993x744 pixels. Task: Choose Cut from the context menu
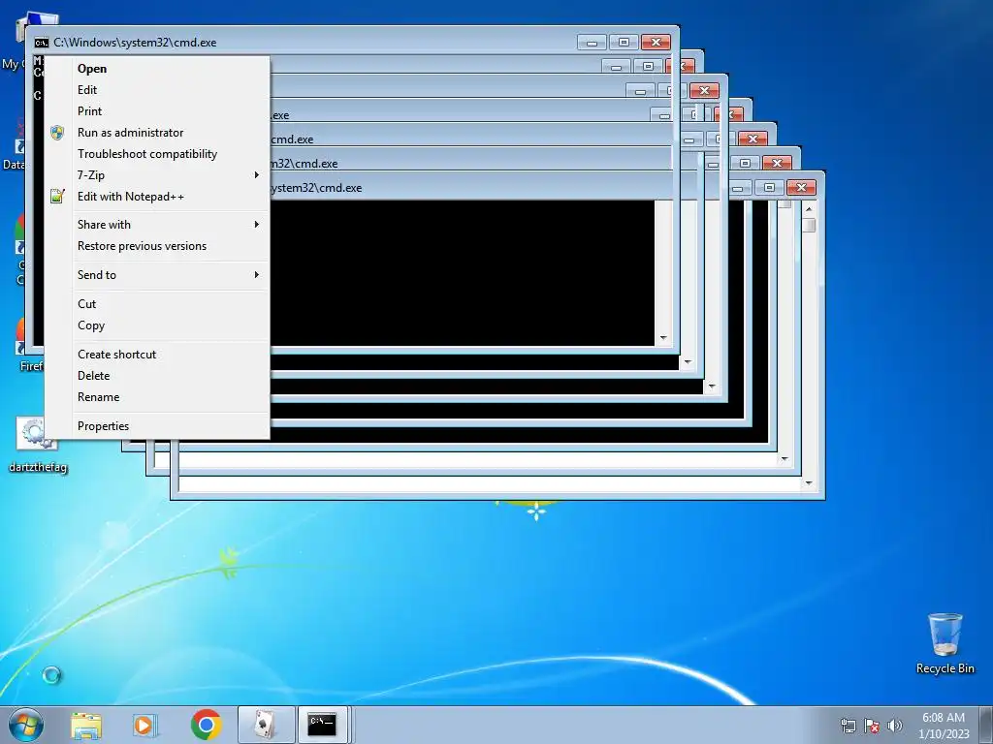point(158,304)
